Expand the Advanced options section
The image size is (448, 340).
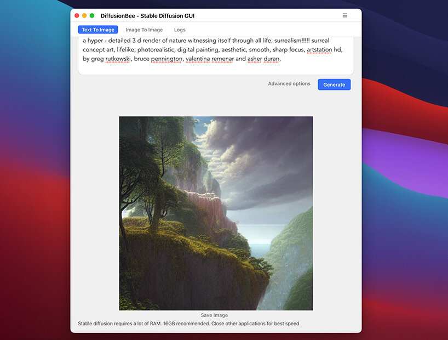pos(289,84)
